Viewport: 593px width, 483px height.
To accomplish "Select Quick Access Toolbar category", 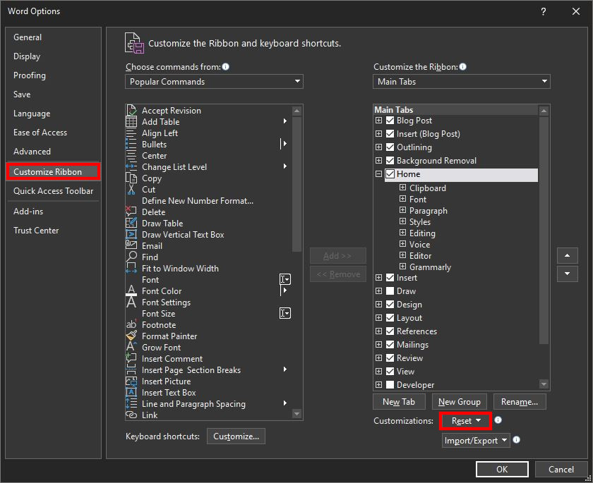I will (54, 191).
